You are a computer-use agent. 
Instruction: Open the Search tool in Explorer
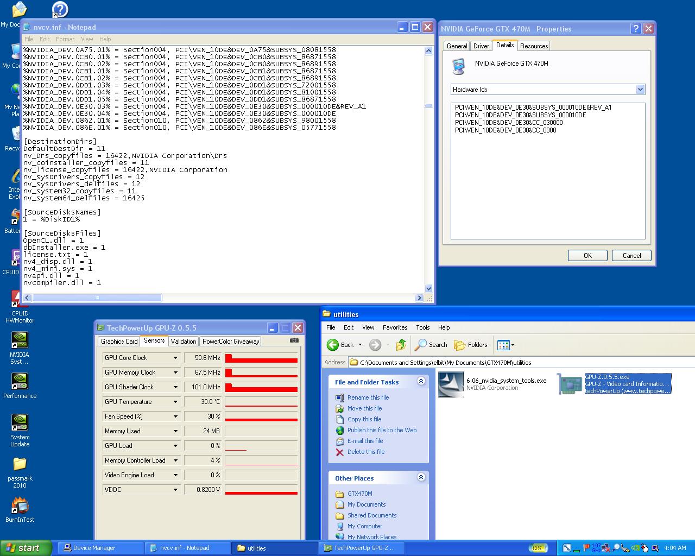pyautogui.click(x=431, y=345)
